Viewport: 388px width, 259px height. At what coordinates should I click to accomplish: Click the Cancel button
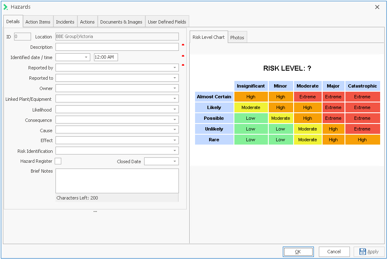click(x=334, y=252)
